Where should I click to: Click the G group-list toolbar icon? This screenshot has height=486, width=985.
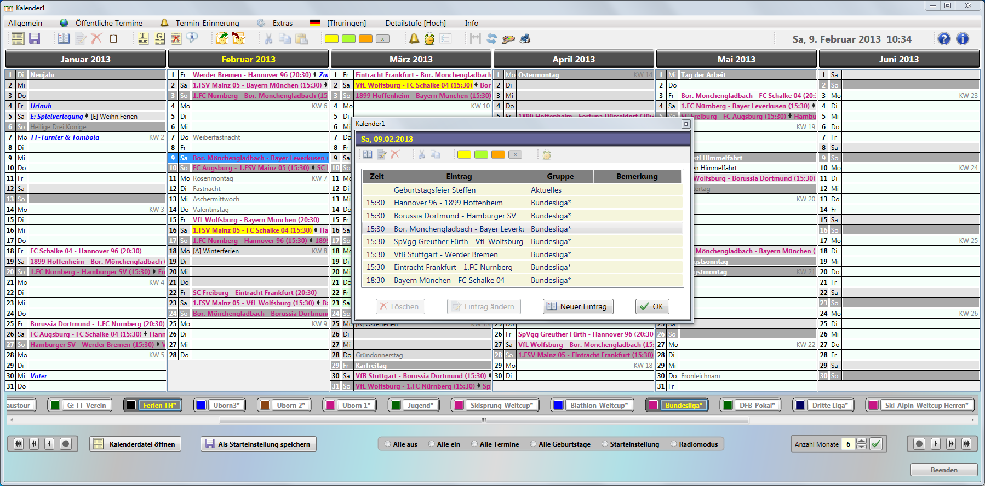159,39
